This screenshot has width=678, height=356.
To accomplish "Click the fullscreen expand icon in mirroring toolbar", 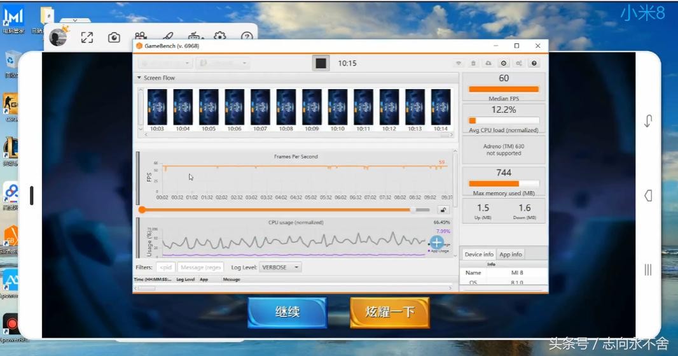I will [x=87, y=38].
